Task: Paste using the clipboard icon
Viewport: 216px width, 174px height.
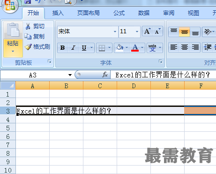Action: 13,30
